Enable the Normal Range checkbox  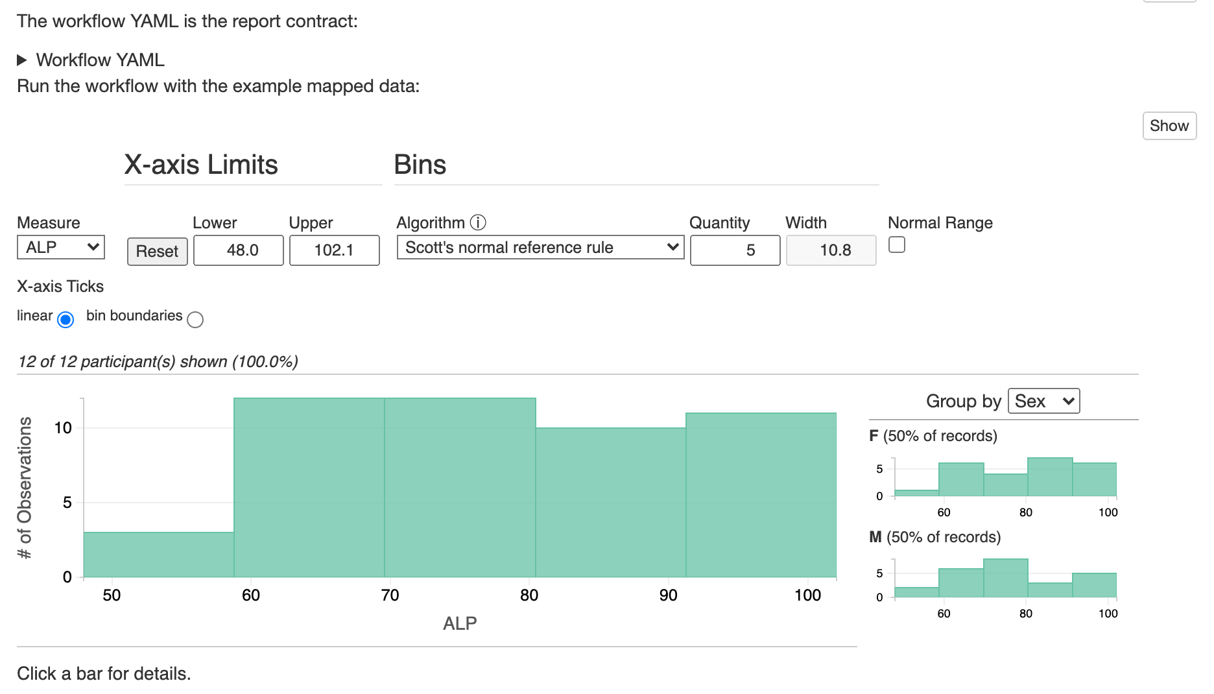tap(897, 245)
